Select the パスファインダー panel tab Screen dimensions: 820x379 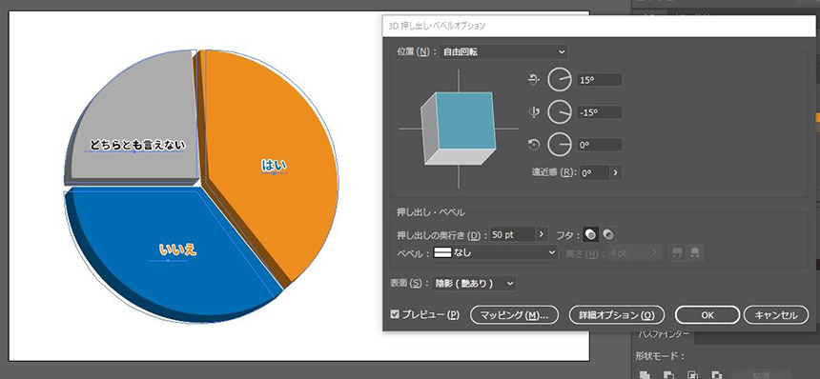click(x=663, y=334)
